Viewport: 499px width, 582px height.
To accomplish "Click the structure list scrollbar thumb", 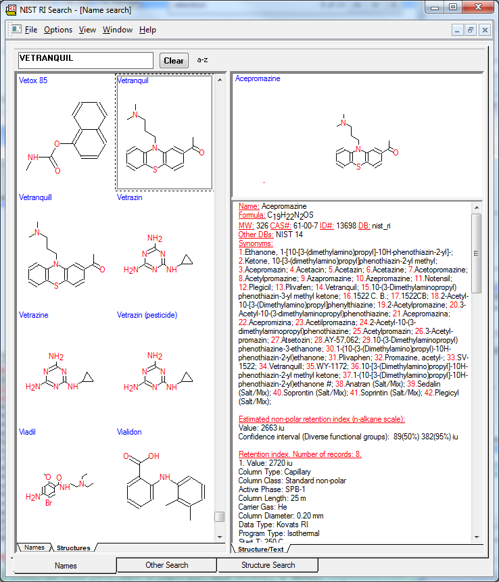I will pos(220,516).
